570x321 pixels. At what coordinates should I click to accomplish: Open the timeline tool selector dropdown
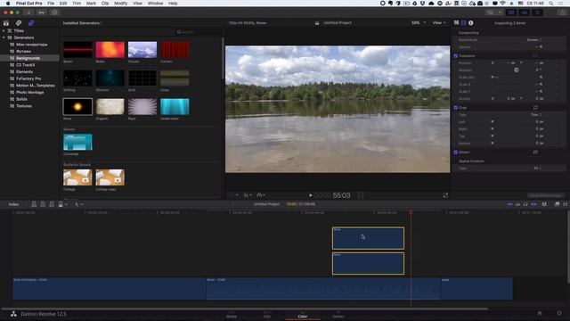pyautogui.click(x=79, y=204)
